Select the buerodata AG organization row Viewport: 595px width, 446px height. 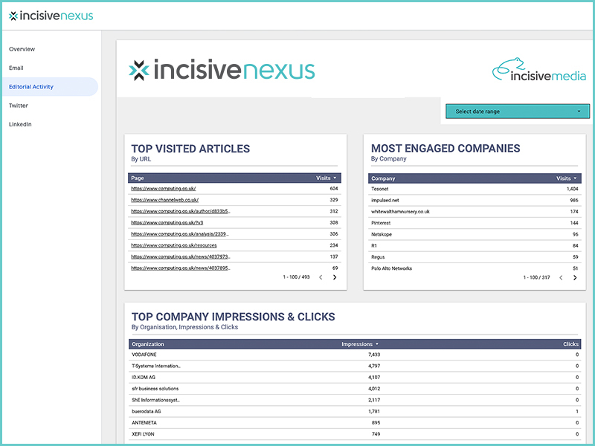[x=355, y=412]
